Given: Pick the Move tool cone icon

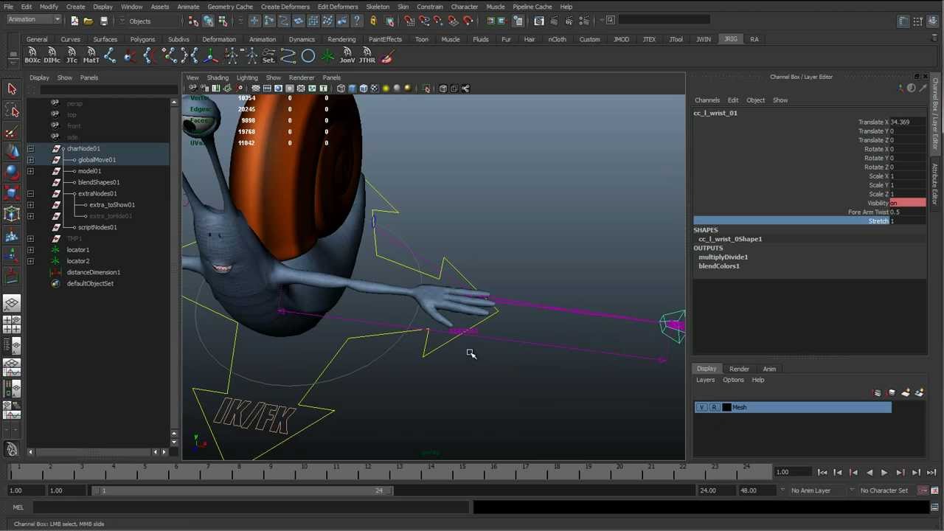Looking at the screenshot, I should pyautogui.click(x=12, y=150).
